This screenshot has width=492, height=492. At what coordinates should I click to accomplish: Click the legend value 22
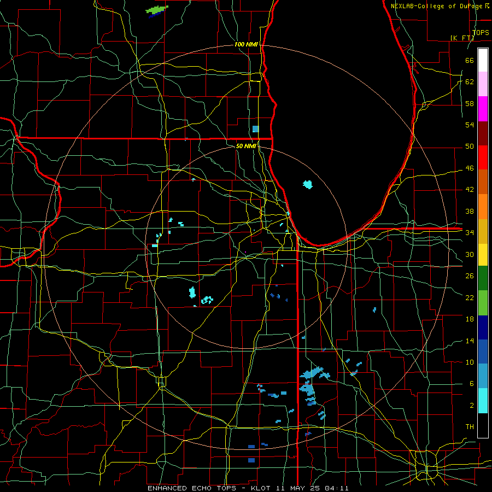[470, 297]
